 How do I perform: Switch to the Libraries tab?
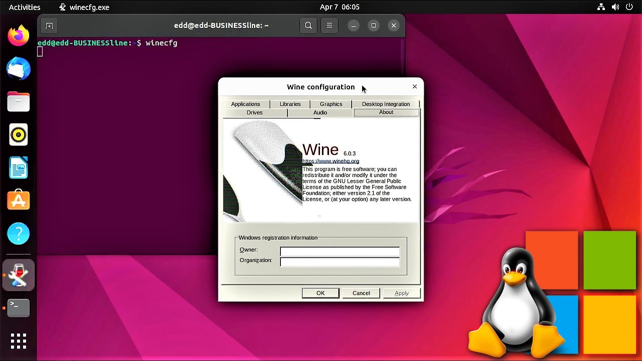click(290, 104)
